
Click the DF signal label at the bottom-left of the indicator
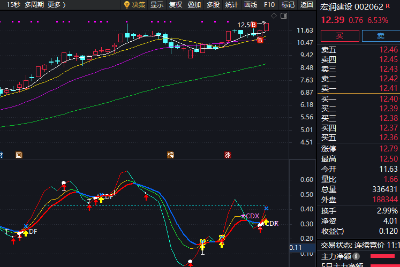point(33,232)
